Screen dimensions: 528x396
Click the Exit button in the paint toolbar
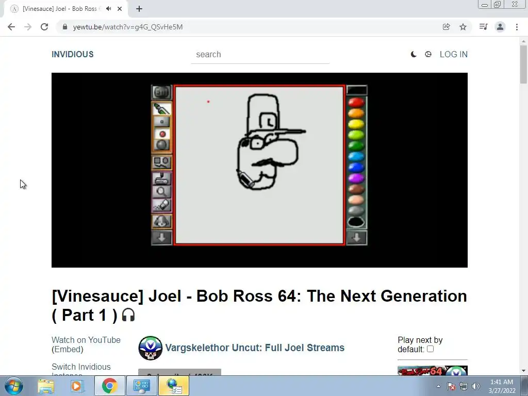coord(161,92)
